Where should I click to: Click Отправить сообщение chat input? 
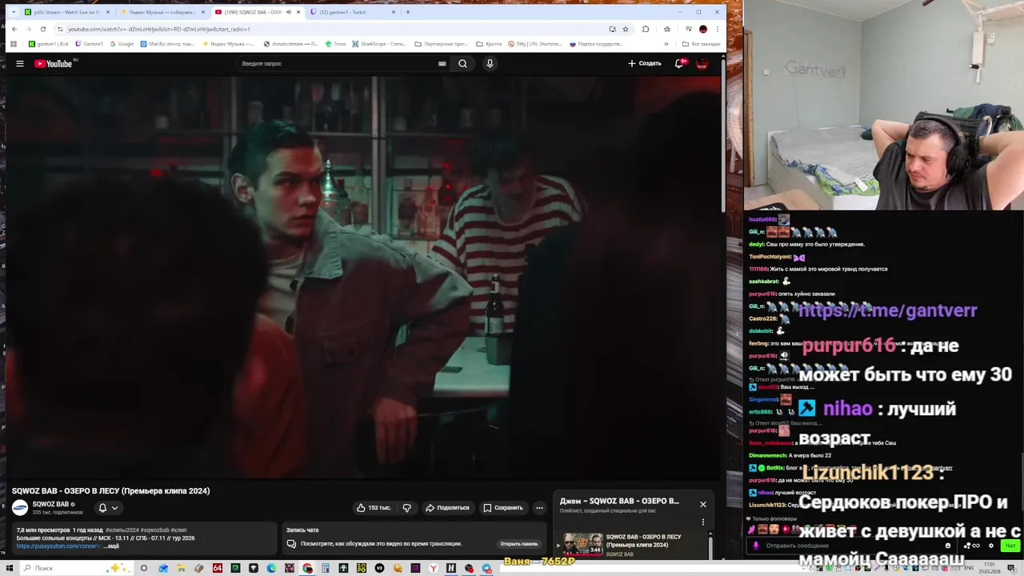(x=848, y=546)
